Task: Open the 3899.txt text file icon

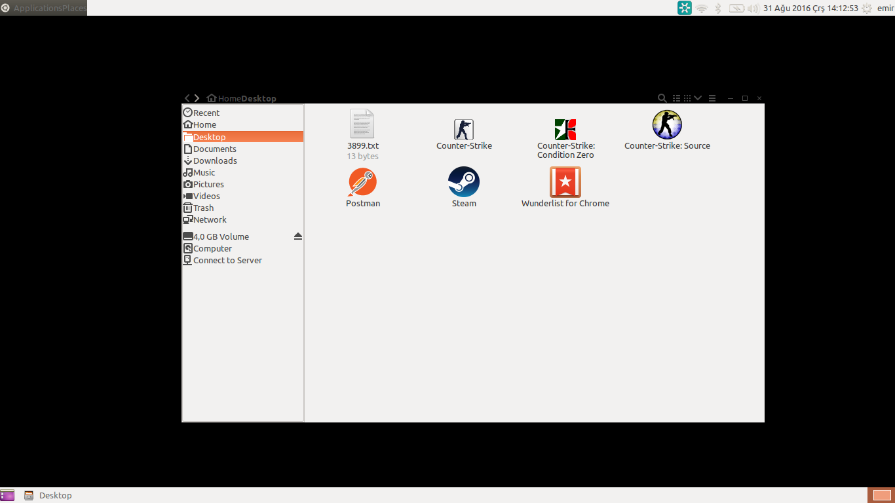Action: (362, 124)
